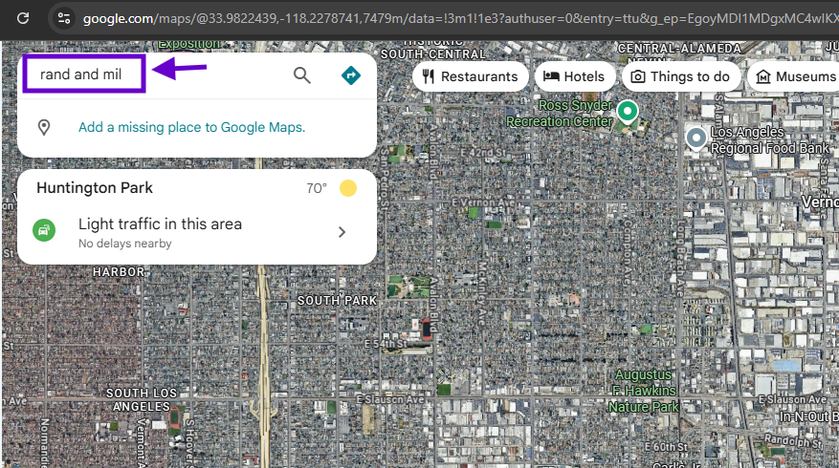Click the location pin icon in suggestion
This screenshot has width=839, height=468.
click(x=44, y=127)
